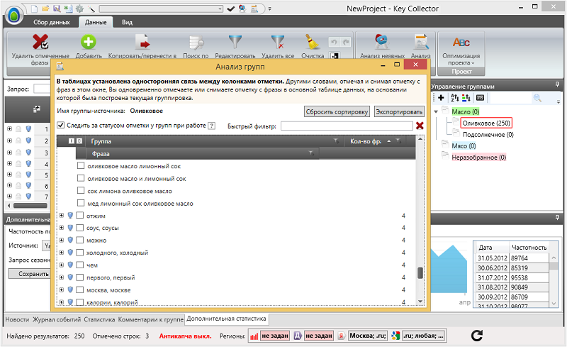Expand the 'можно' group row
Viewport: 567px width, 347px height.
click(62, 241)
